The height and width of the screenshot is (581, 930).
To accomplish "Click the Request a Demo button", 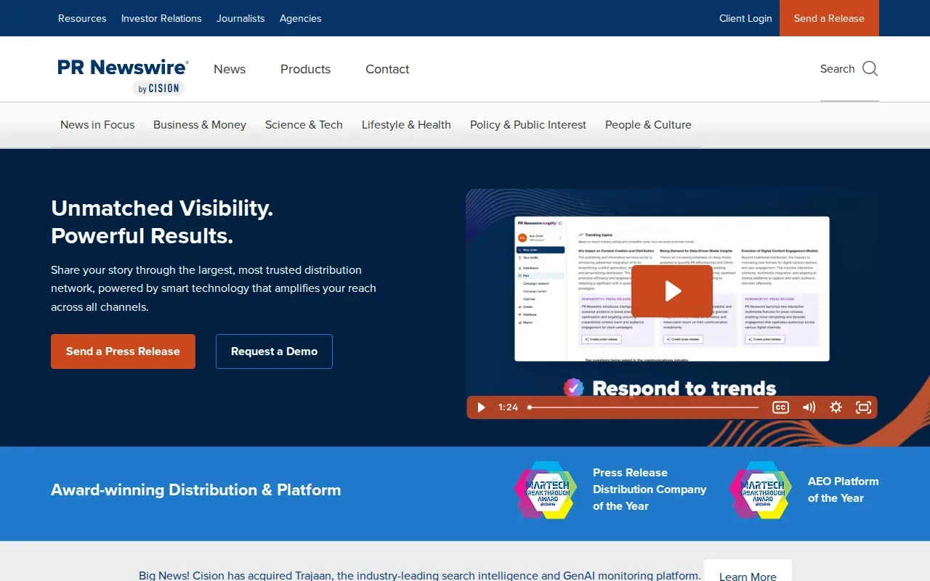I will (x=274, y=352).
